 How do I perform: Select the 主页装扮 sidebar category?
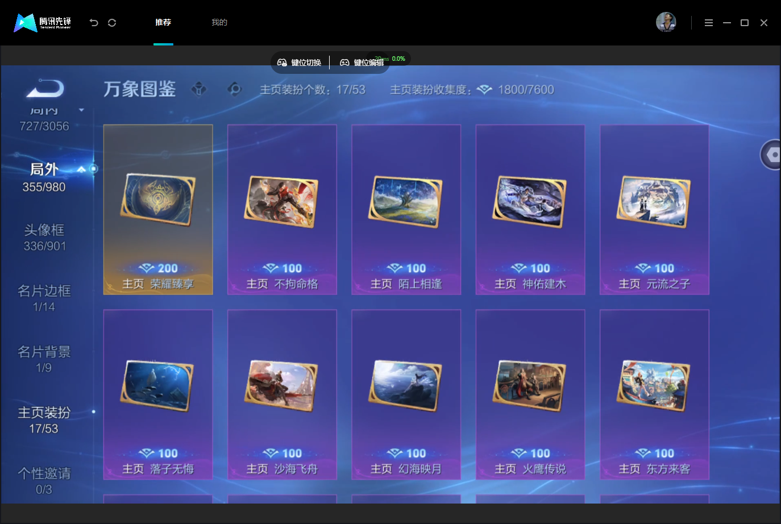(44, 420)
